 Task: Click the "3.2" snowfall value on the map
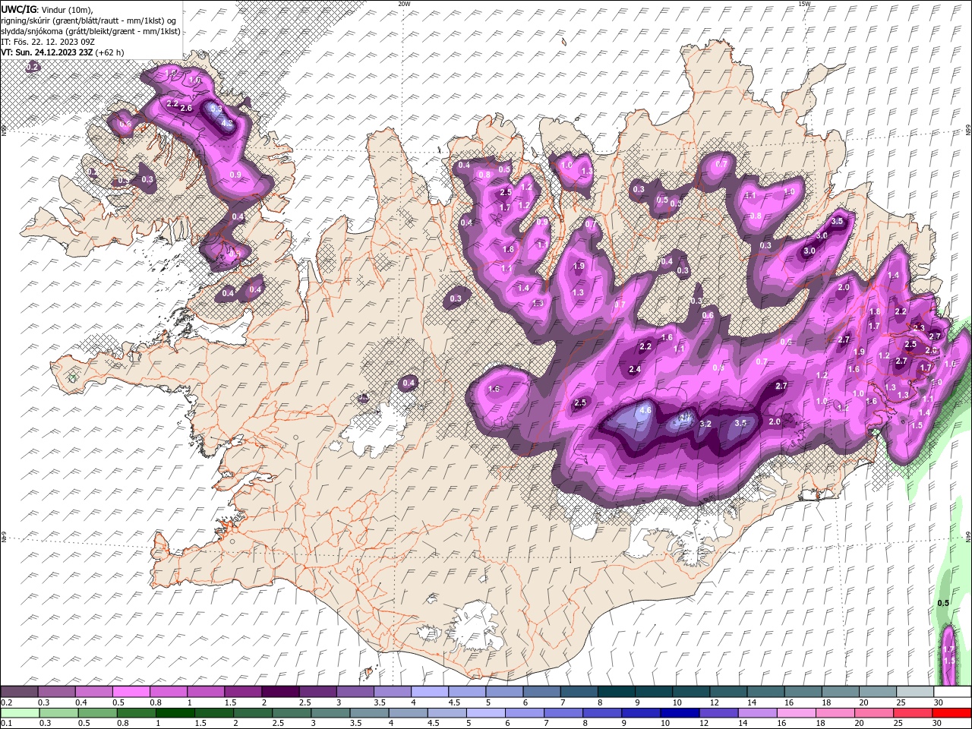[705, 424]
